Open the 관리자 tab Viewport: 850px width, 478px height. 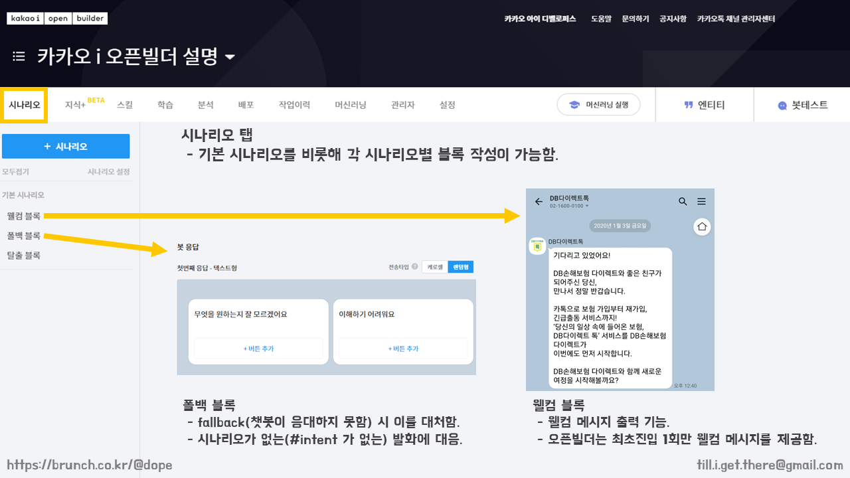pyautogui.click(x=403, y=105)
